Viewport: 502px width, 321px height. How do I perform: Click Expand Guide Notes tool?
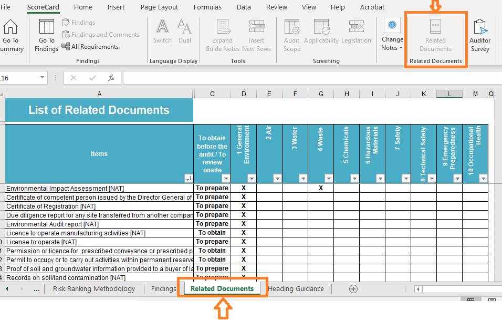(x=222, y=35)
